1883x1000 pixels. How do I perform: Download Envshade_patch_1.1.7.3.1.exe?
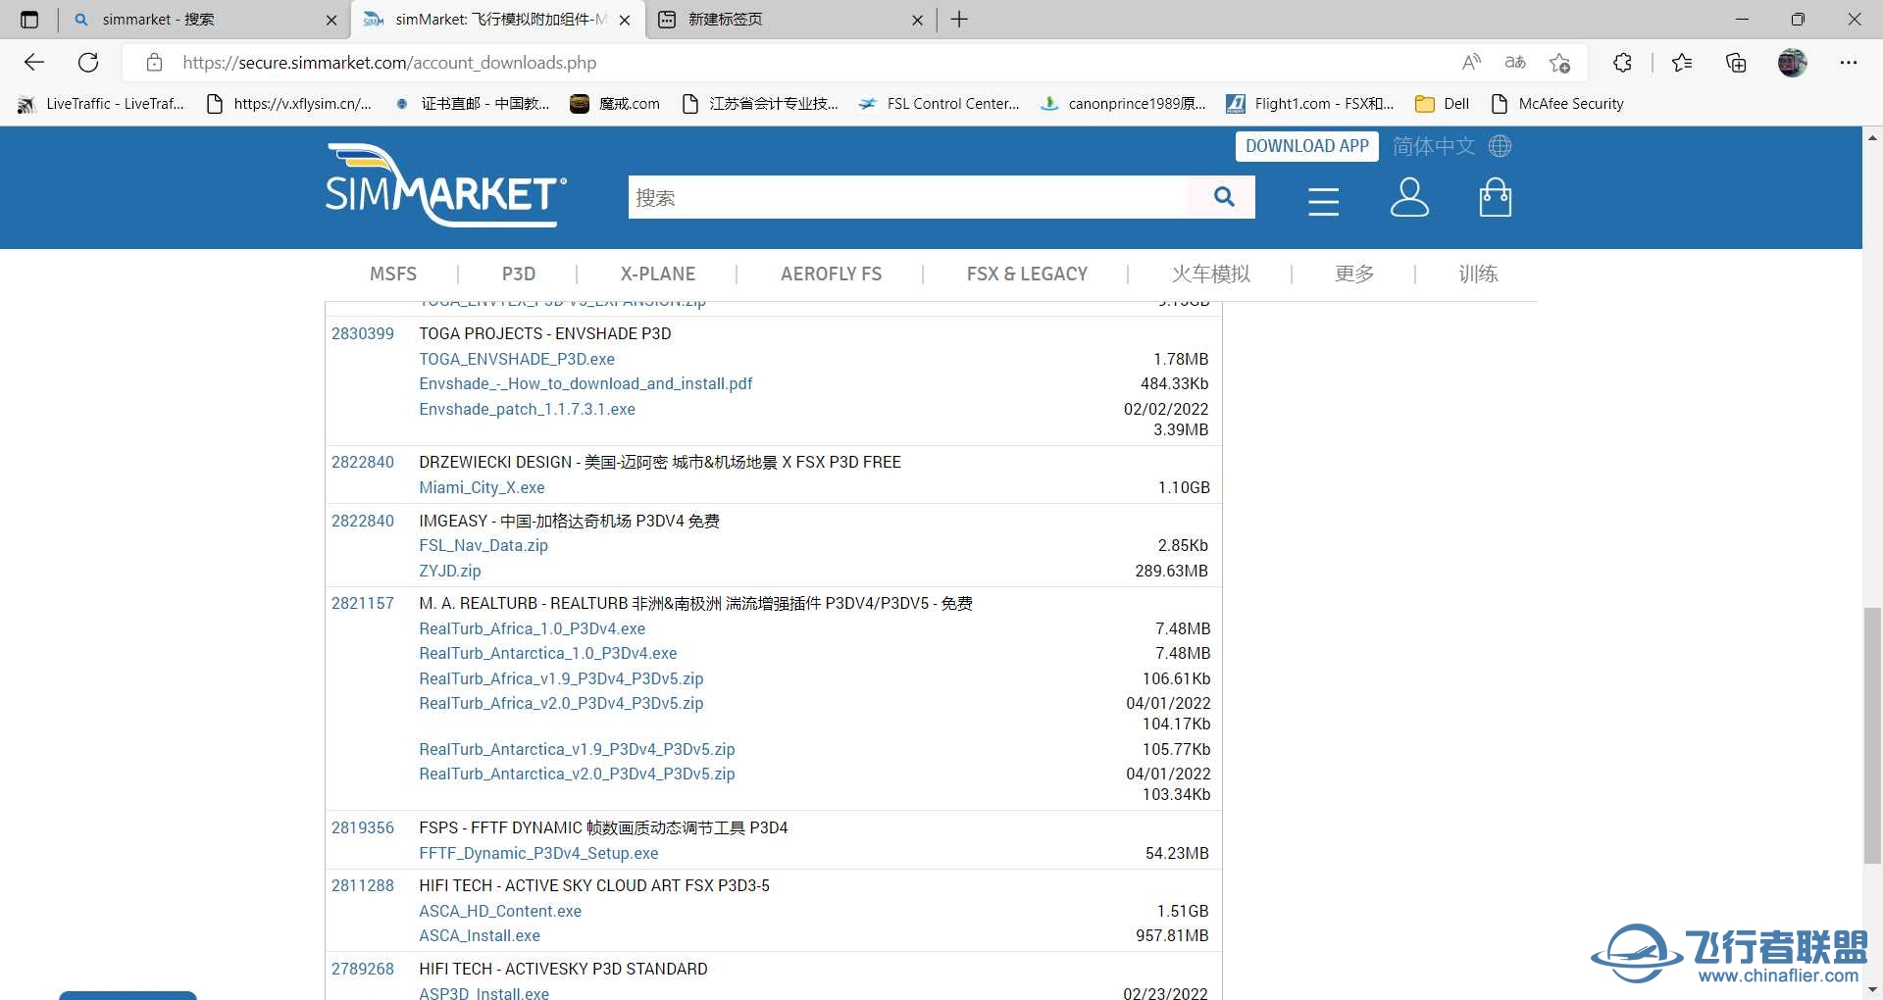pyautogui.click(x=527, y=409)
